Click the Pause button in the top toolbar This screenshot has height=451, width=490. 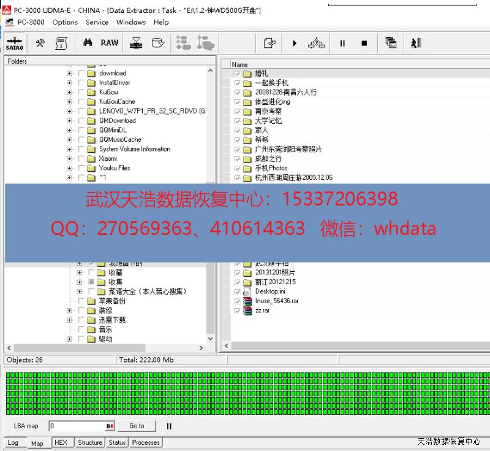point(342,43)
